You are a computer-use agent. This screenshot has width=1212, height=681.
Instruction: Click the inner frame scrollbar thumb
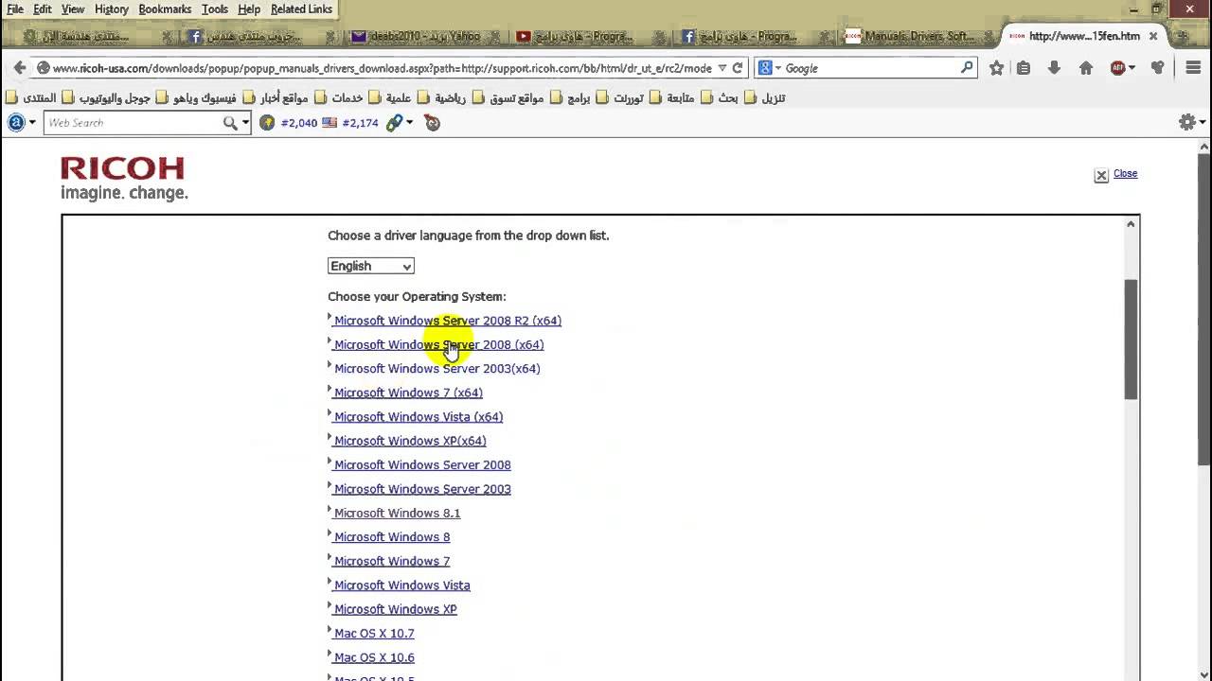pyautogui.click(x=1131, y=339)
